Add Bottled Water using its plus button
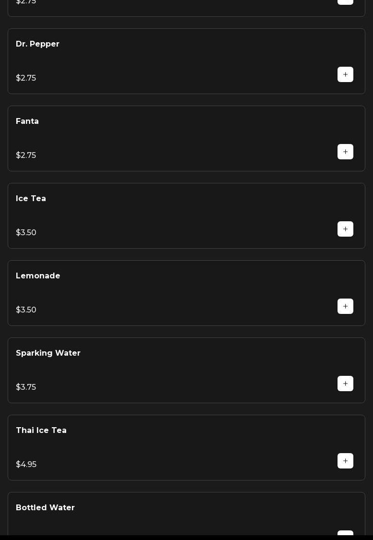The height and width of the screenshot is (540, 373). tap(345, 533)
